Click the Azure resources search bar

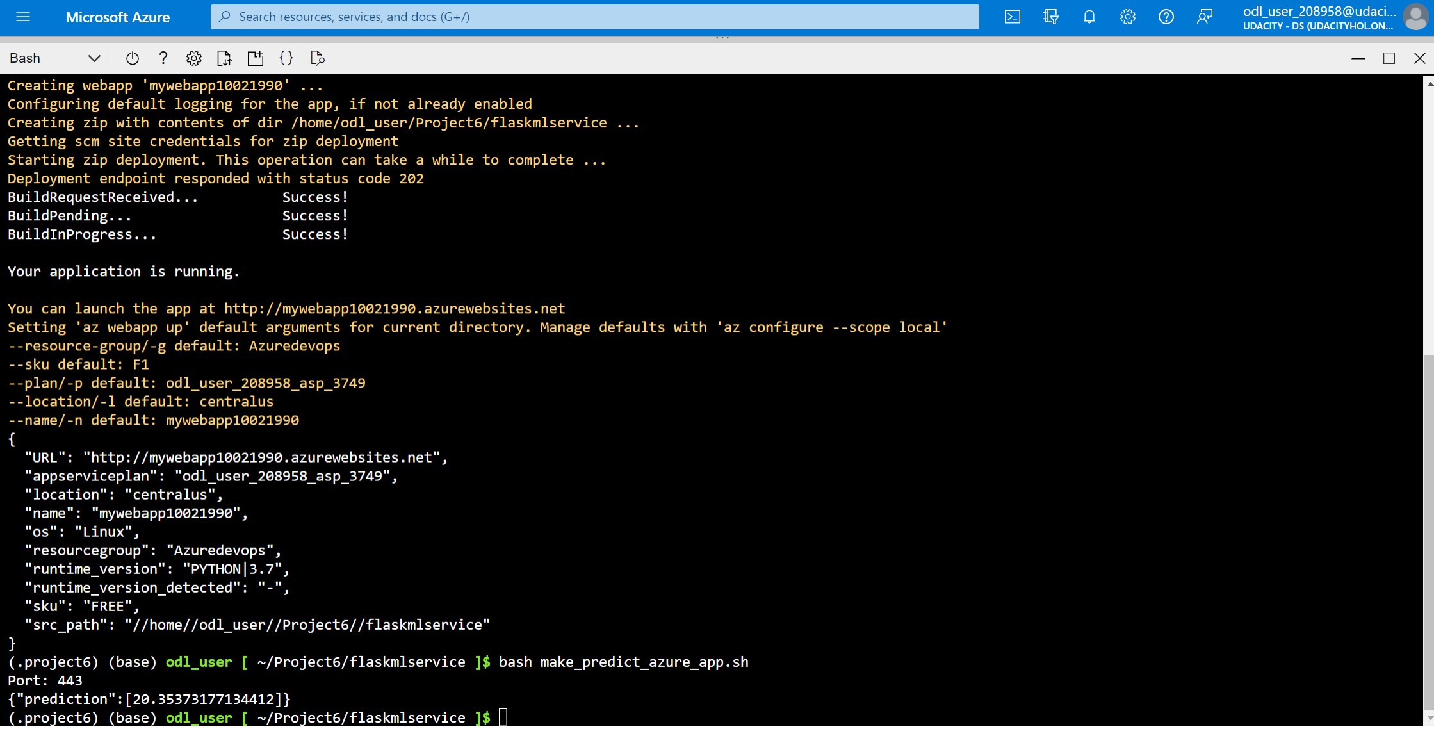point(594,17)
